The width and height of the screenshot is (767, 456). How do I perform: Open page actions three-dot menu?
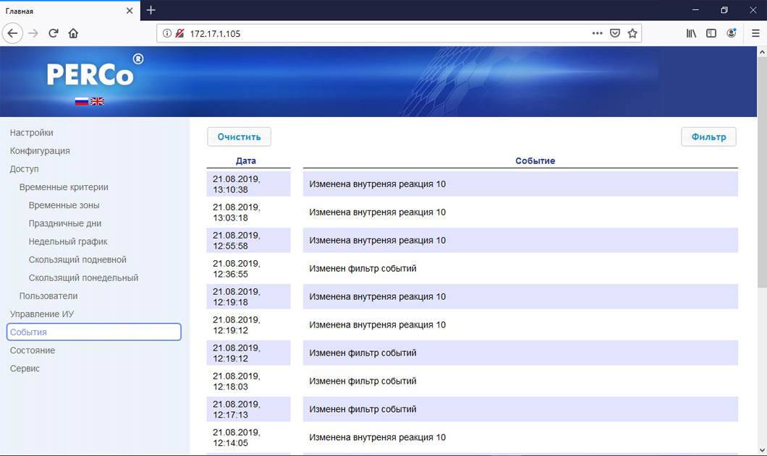pyautogui.click(x=597, y=33)
